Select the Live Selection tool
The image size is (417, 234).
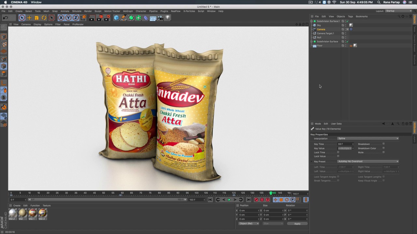22,18
